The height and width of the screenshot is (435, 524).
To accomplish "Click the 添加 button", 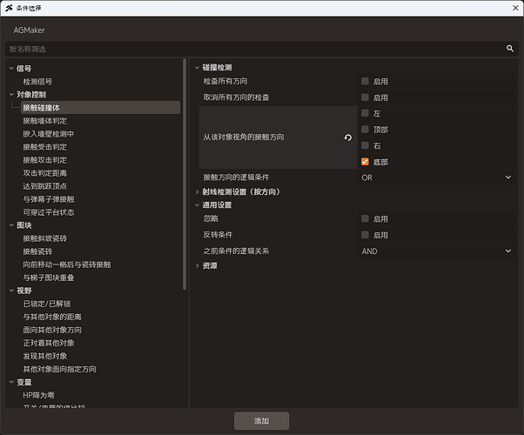I will tap(261, 420).
